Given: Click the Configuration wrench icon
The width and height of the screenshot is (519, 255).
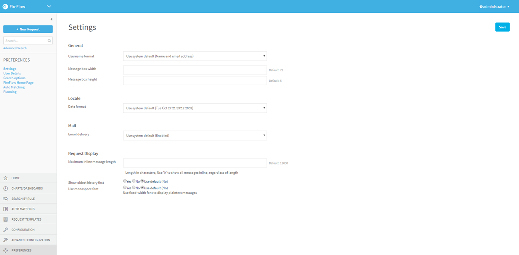Looking at the screenshot, I should [6, 230].
